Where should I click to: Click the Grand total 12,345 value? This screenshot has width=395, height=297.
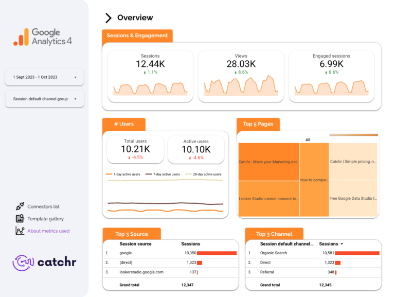tap(325, 285)
